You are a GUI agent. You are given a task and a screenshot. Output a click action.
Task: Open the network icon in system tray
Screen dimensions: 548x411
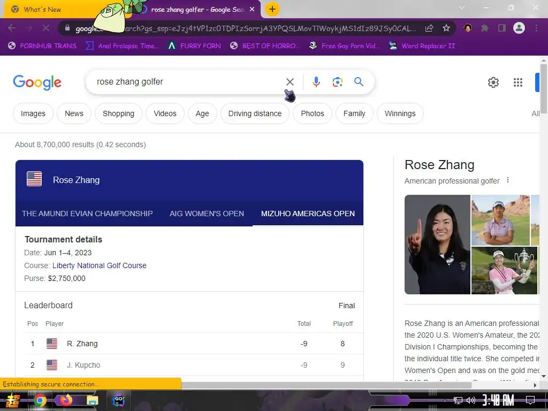click(x=458, y=400)
